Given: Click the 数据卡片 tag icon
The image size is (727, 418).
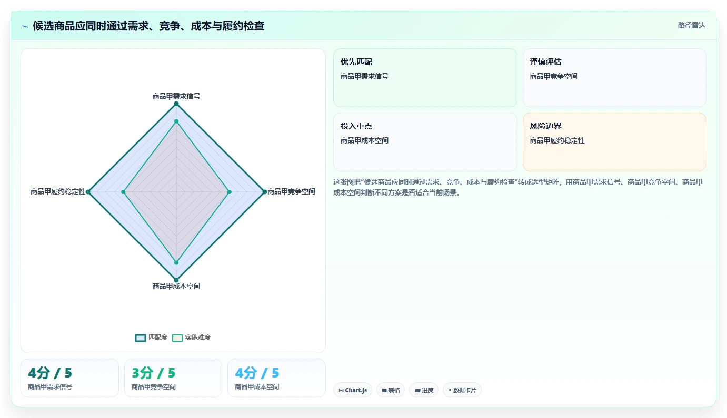Looking at the screenshot, I should pyautogui.click(x=450, y=390).
